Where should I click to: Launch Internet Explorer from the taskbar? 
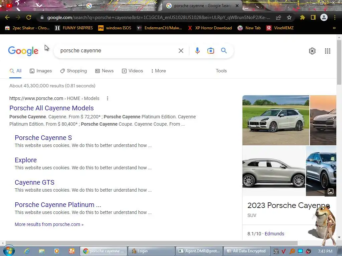click(27, 251)
